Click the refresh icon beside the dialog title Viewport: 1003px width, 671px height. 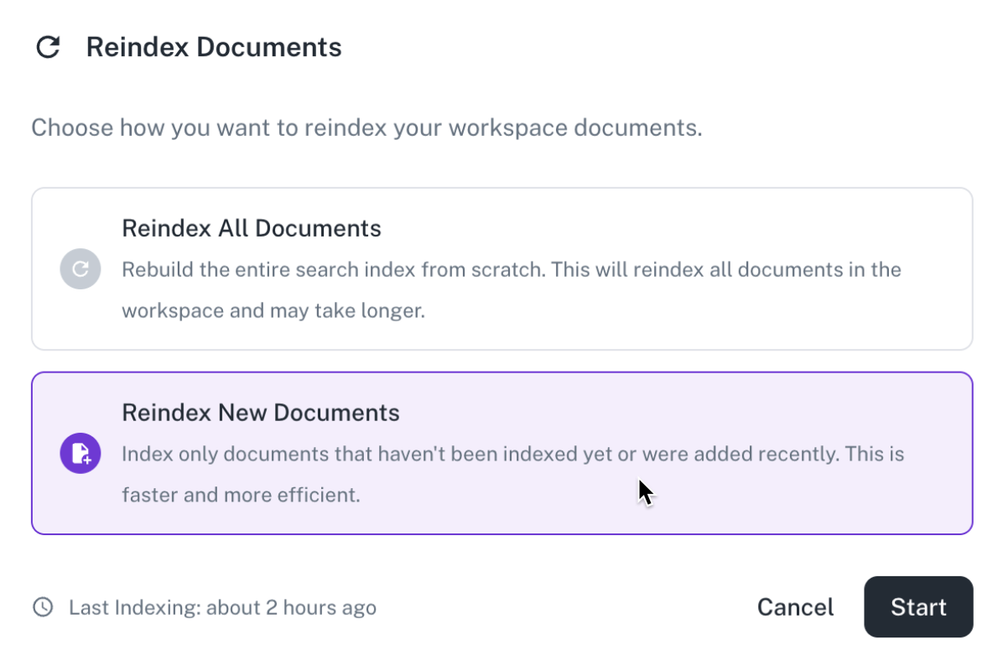click(48, 47)
